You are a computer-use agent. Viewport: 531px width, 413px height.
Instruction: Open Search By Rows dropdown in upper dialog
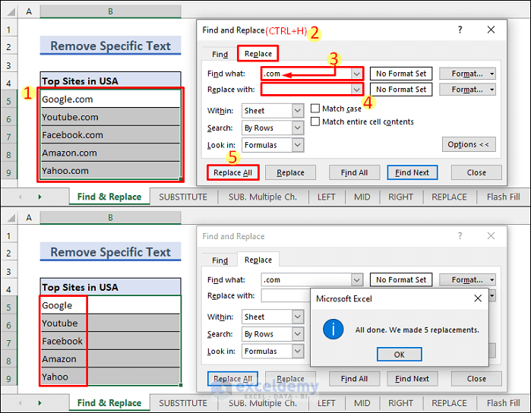point(298,128)
